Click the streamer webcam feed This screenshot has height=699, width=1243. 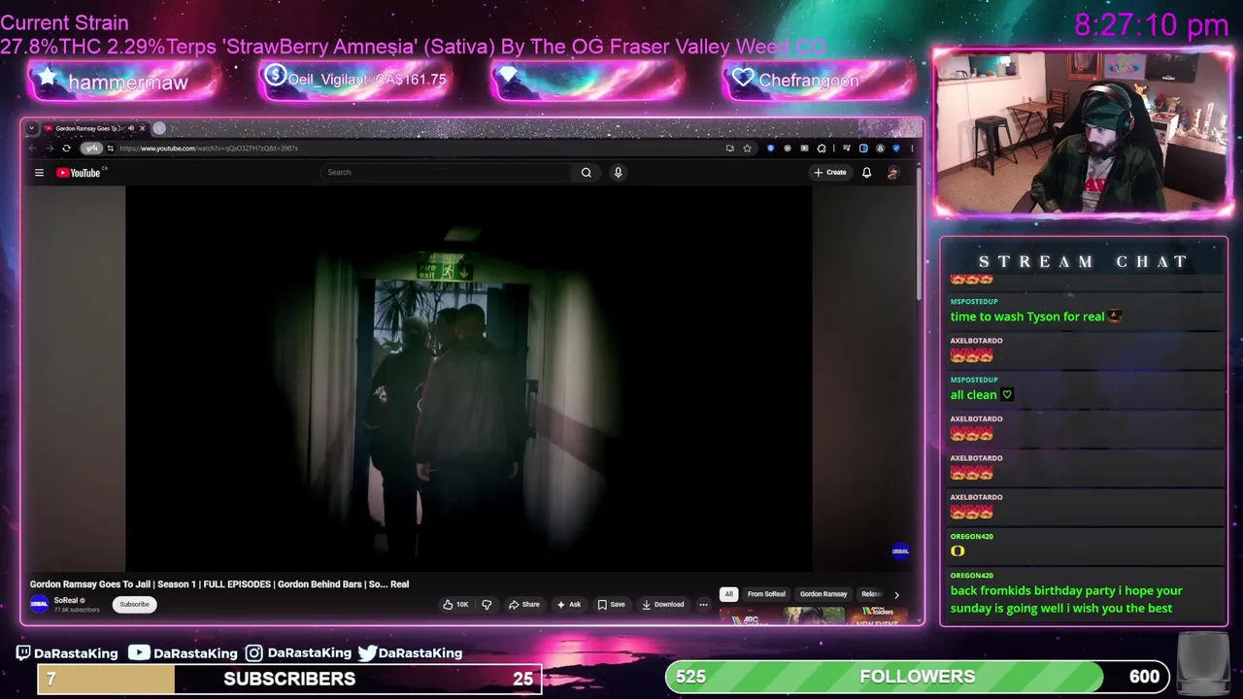pyautogui.click(x=1084, y=131)
